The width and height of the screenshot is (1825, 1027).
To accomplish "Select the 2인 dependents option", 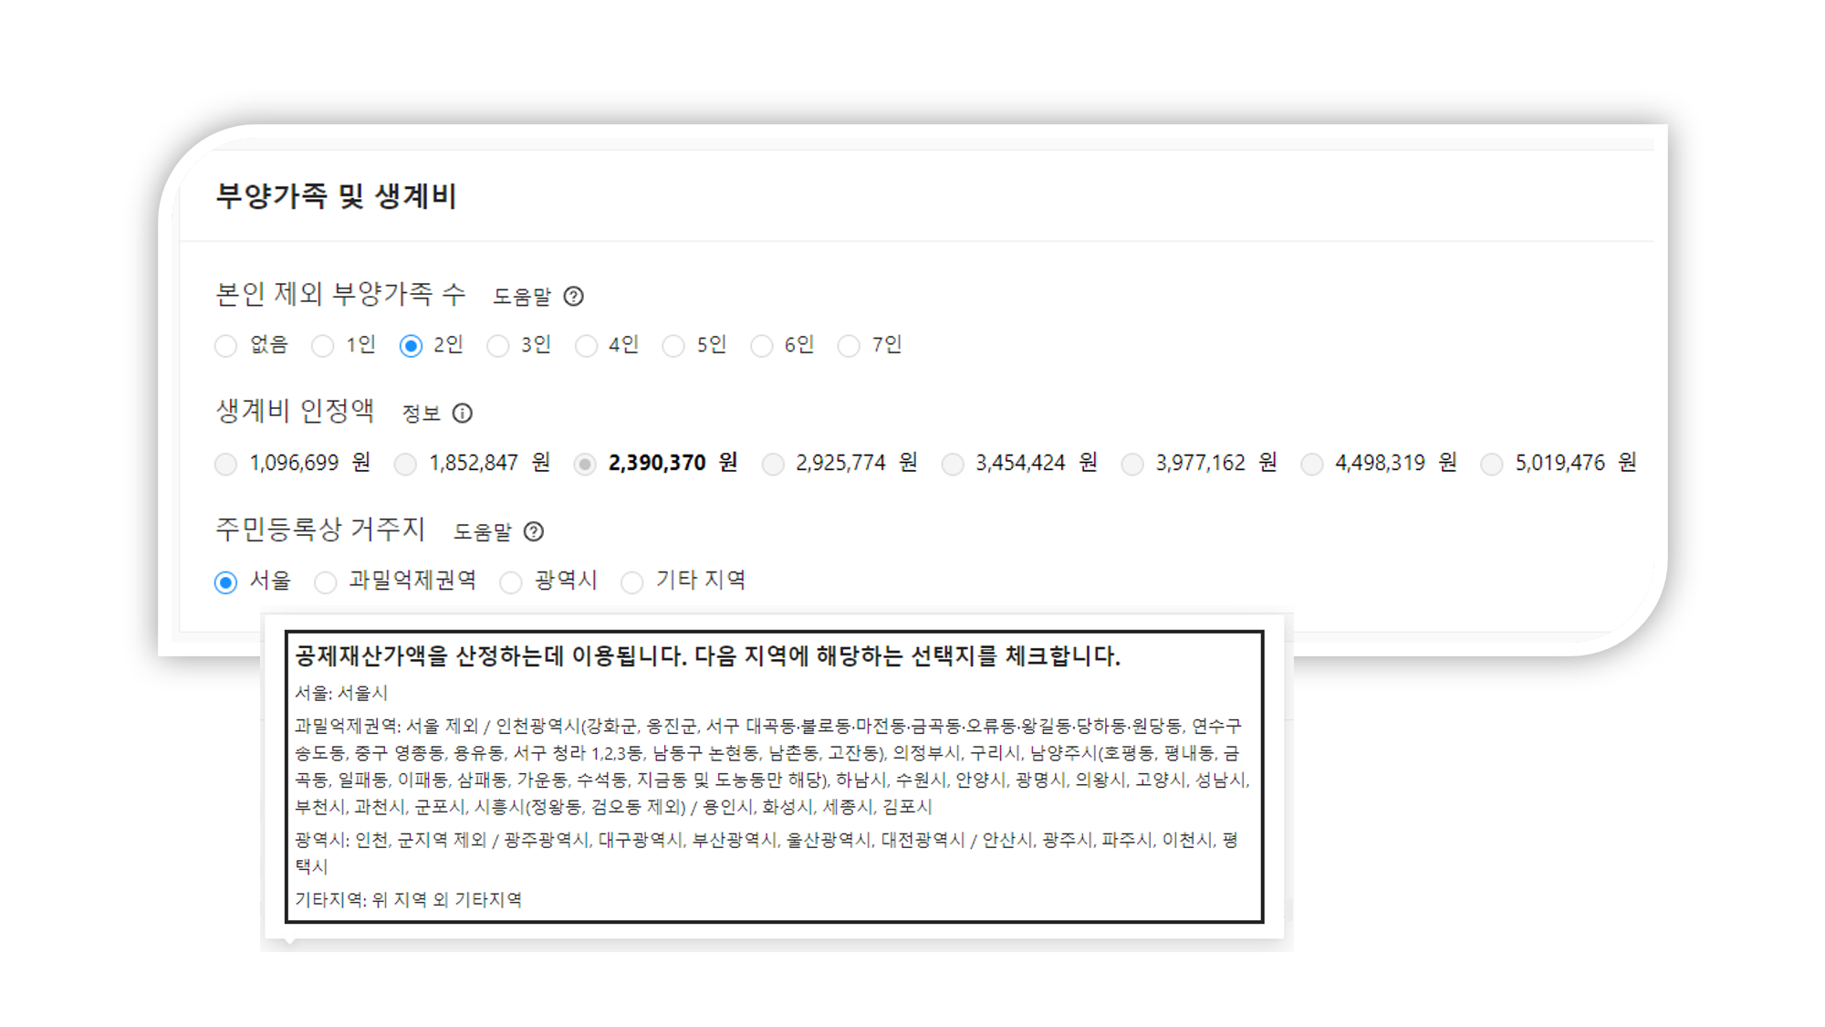I will (411, 346).
